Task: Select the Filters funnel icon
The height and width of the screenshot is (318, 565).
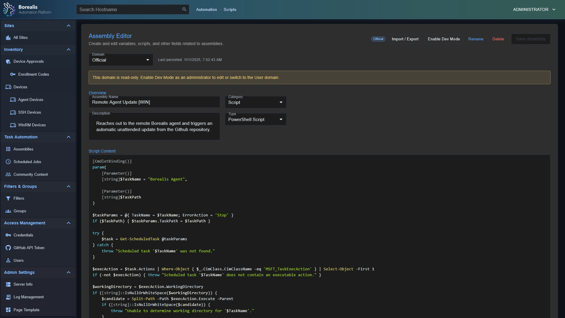Action: tap(8, 198)
